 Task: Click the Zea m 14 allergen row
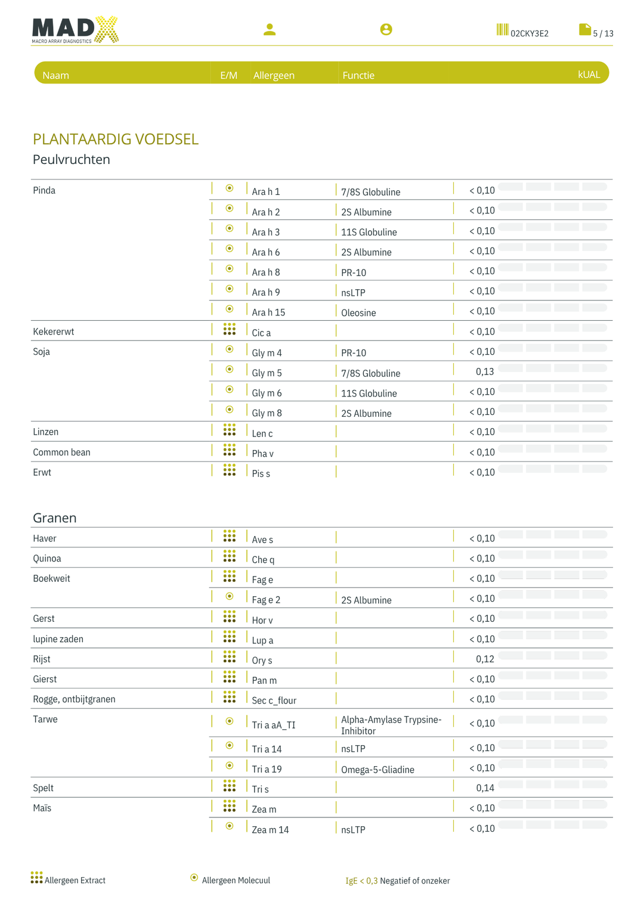[x=411, y=828]
